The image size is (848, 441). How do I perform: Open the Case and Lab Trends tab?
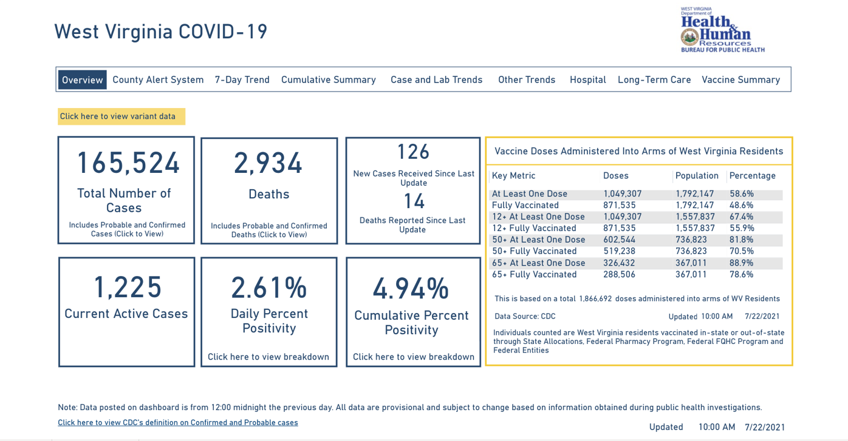click(436, 79)
